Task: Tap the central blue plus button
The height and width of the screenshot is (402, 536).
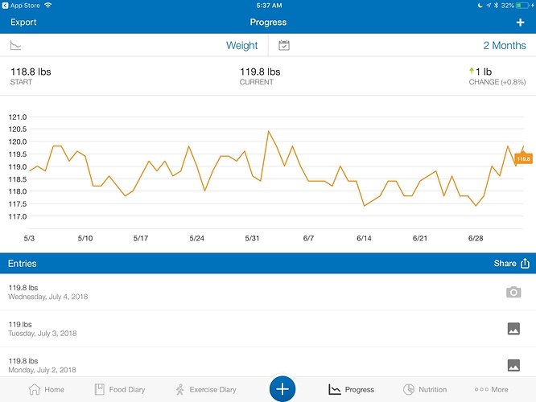Action: coord(282,389)
